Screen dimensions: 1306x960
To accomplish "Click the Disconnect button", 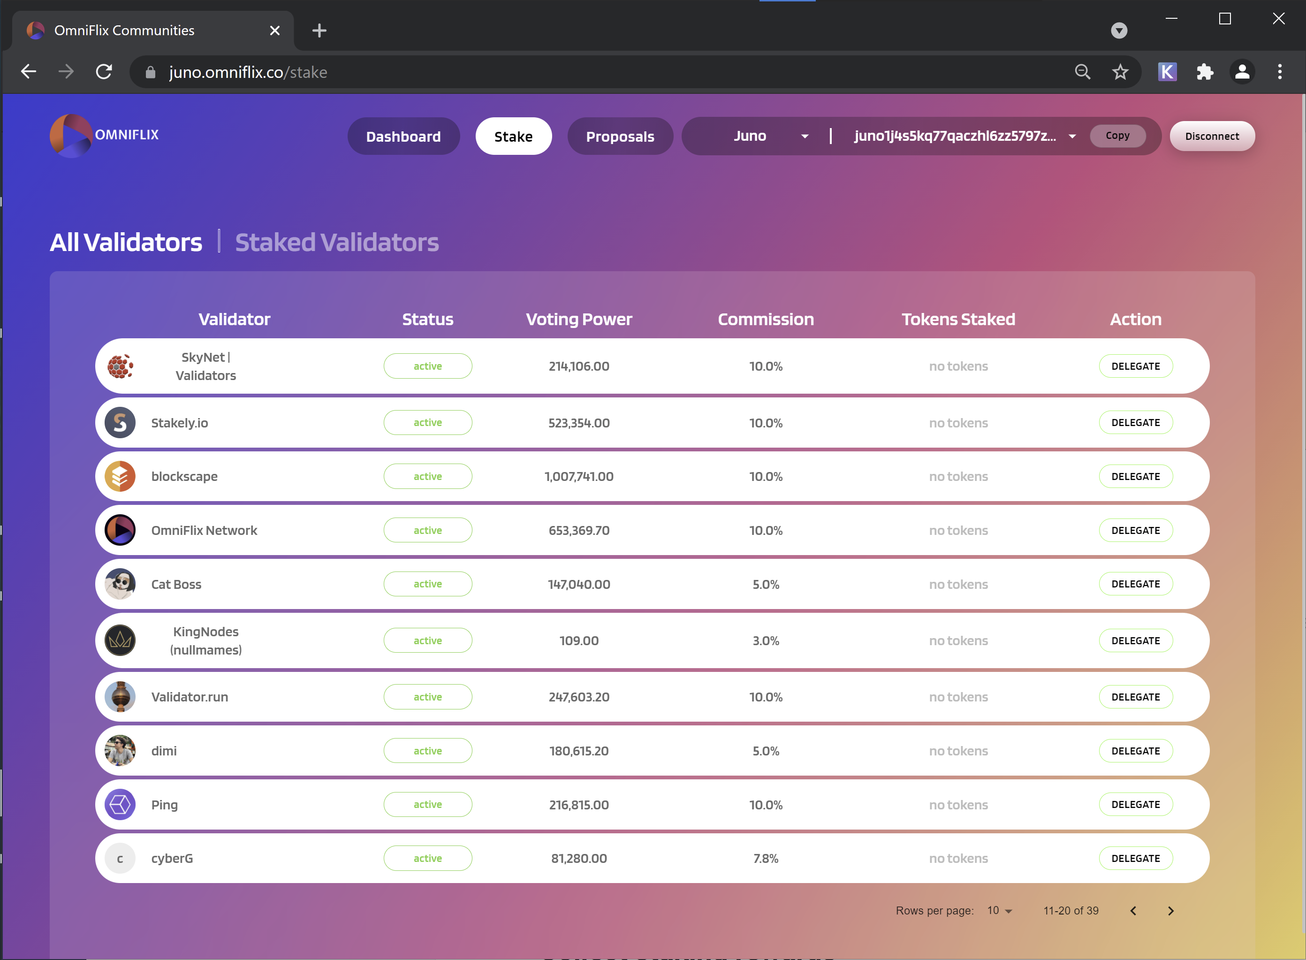I will click(1212, 136).
